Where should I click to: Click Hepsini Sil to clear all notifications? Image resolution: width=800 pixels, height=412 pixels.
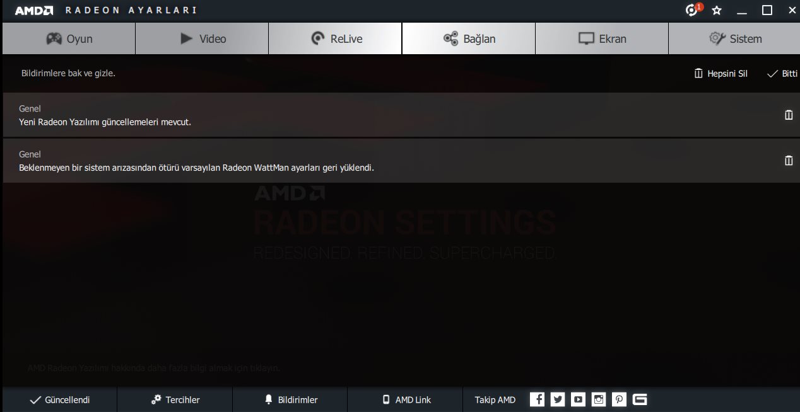pos(721,74)
